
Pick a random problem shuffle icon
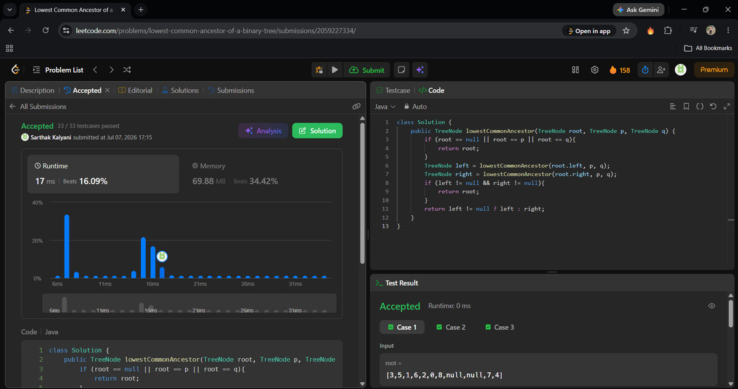[x=127, y=70]
